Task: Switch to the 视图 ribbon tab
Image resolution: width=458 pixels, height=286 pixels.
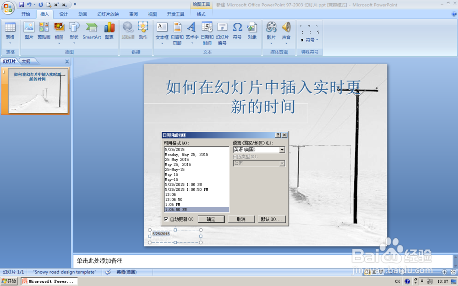Action: coord(153,14)
